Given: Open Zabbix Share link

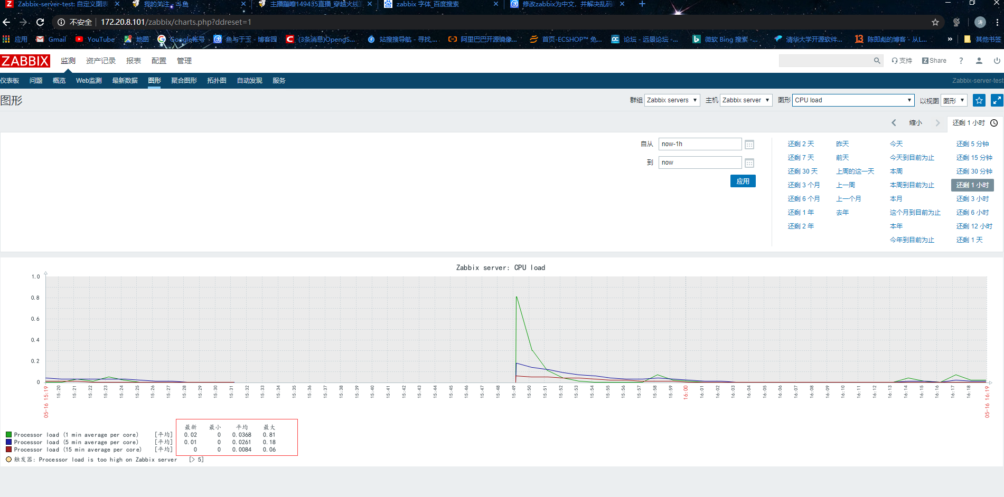Looking at the screenshot, I should point(934,61).
